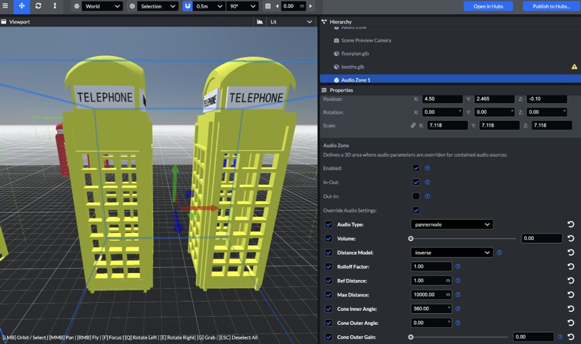Uncheck the Volume override checkbox
Screen dimensions: 581x344
pos(328,238)
